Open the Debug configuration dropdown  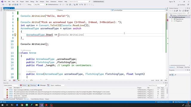(30, 4)
